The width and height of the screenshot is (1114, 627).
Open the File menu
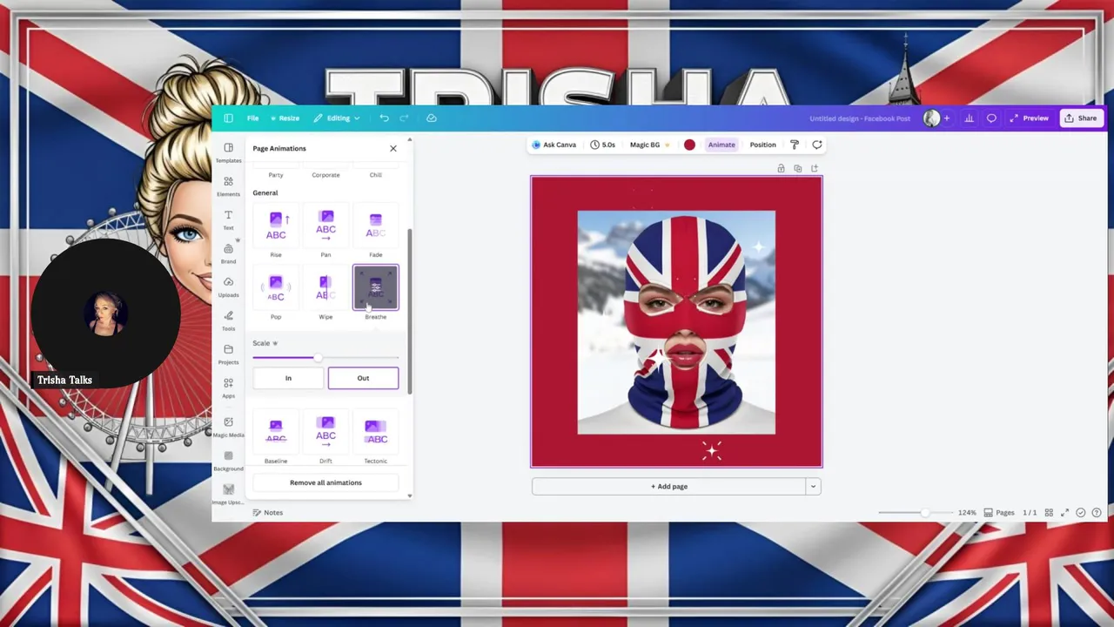252,118
